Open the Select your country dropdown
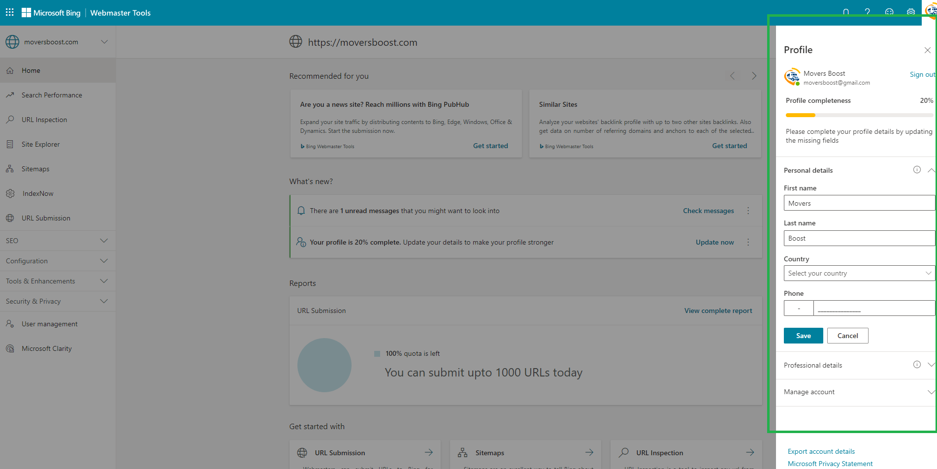Screen dimensions: 937x469 coord(859,273)
